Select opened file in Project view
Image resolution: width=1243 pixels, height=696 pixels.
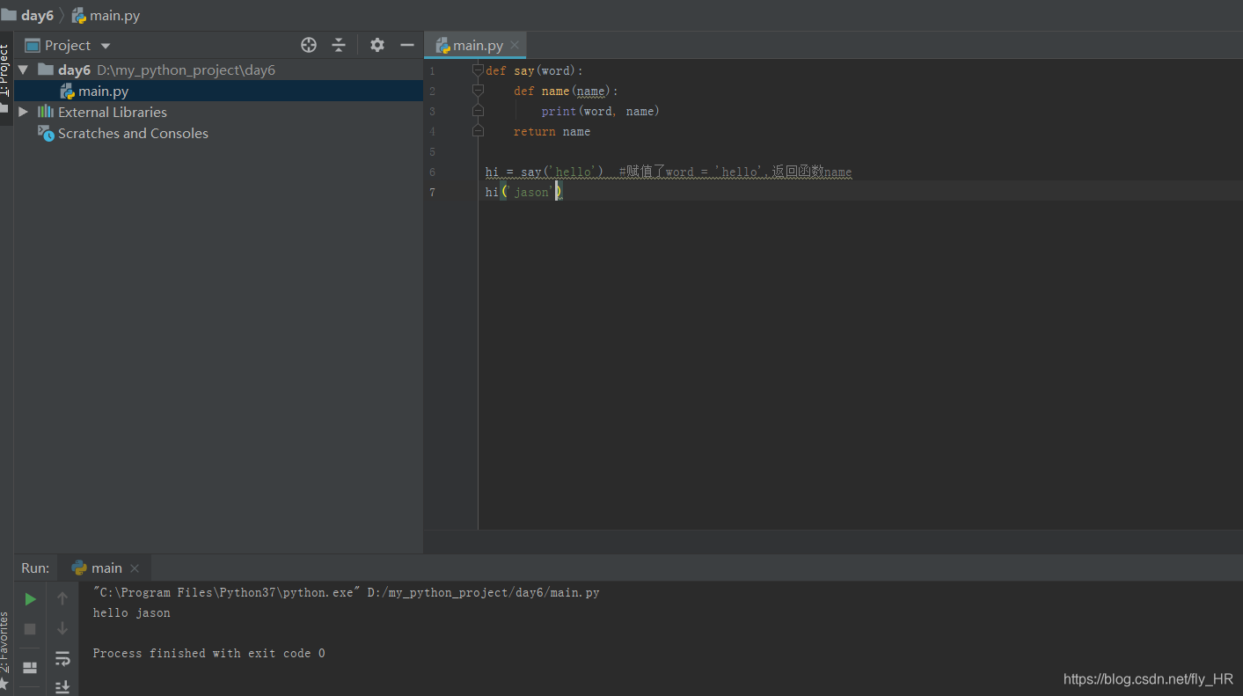[x=308, y=44]
